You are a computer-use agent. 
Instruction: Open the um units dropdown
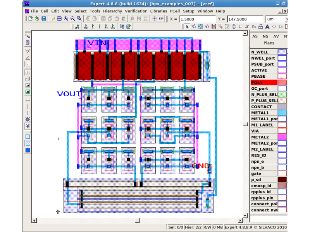276,19
